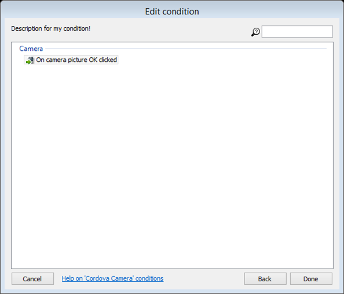Screen dimensions: 344x294
Task: Click the divider line beside Camera heading
Action: (x=186, y=49)
